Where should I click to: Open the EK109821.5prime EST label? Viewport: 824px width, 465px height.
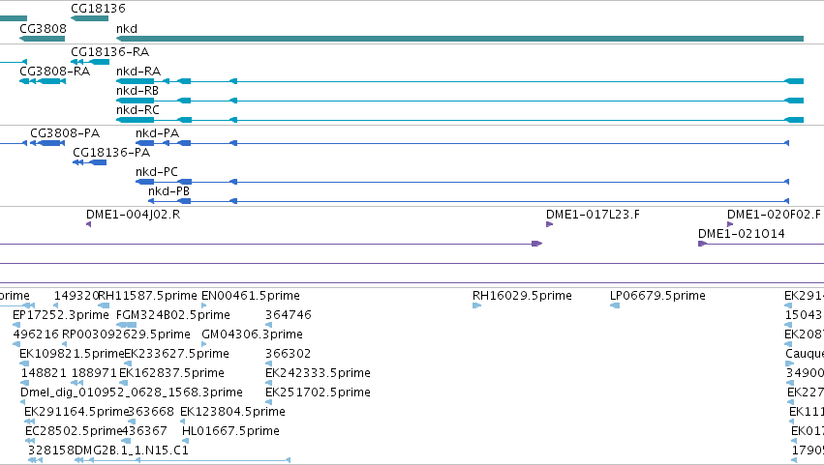[72, 354]
